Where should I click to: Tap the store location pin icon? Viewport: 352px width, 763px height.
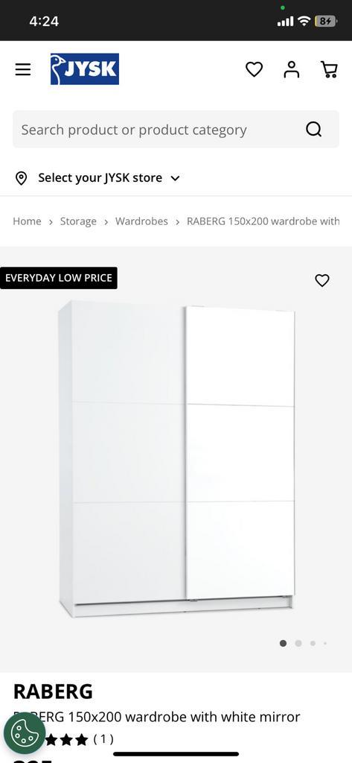point(22,178)
